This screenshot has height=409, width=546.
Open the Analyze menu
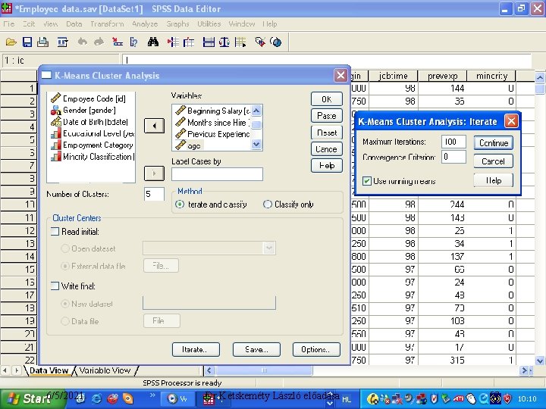coord(145,24)
